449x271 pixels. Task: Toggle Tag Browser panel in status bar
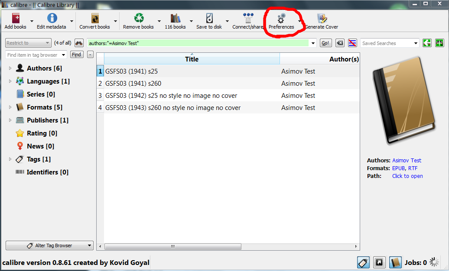[363, 262]
